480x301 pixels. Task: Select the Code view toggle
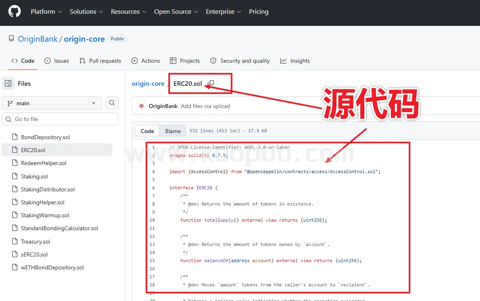[147, 131]
